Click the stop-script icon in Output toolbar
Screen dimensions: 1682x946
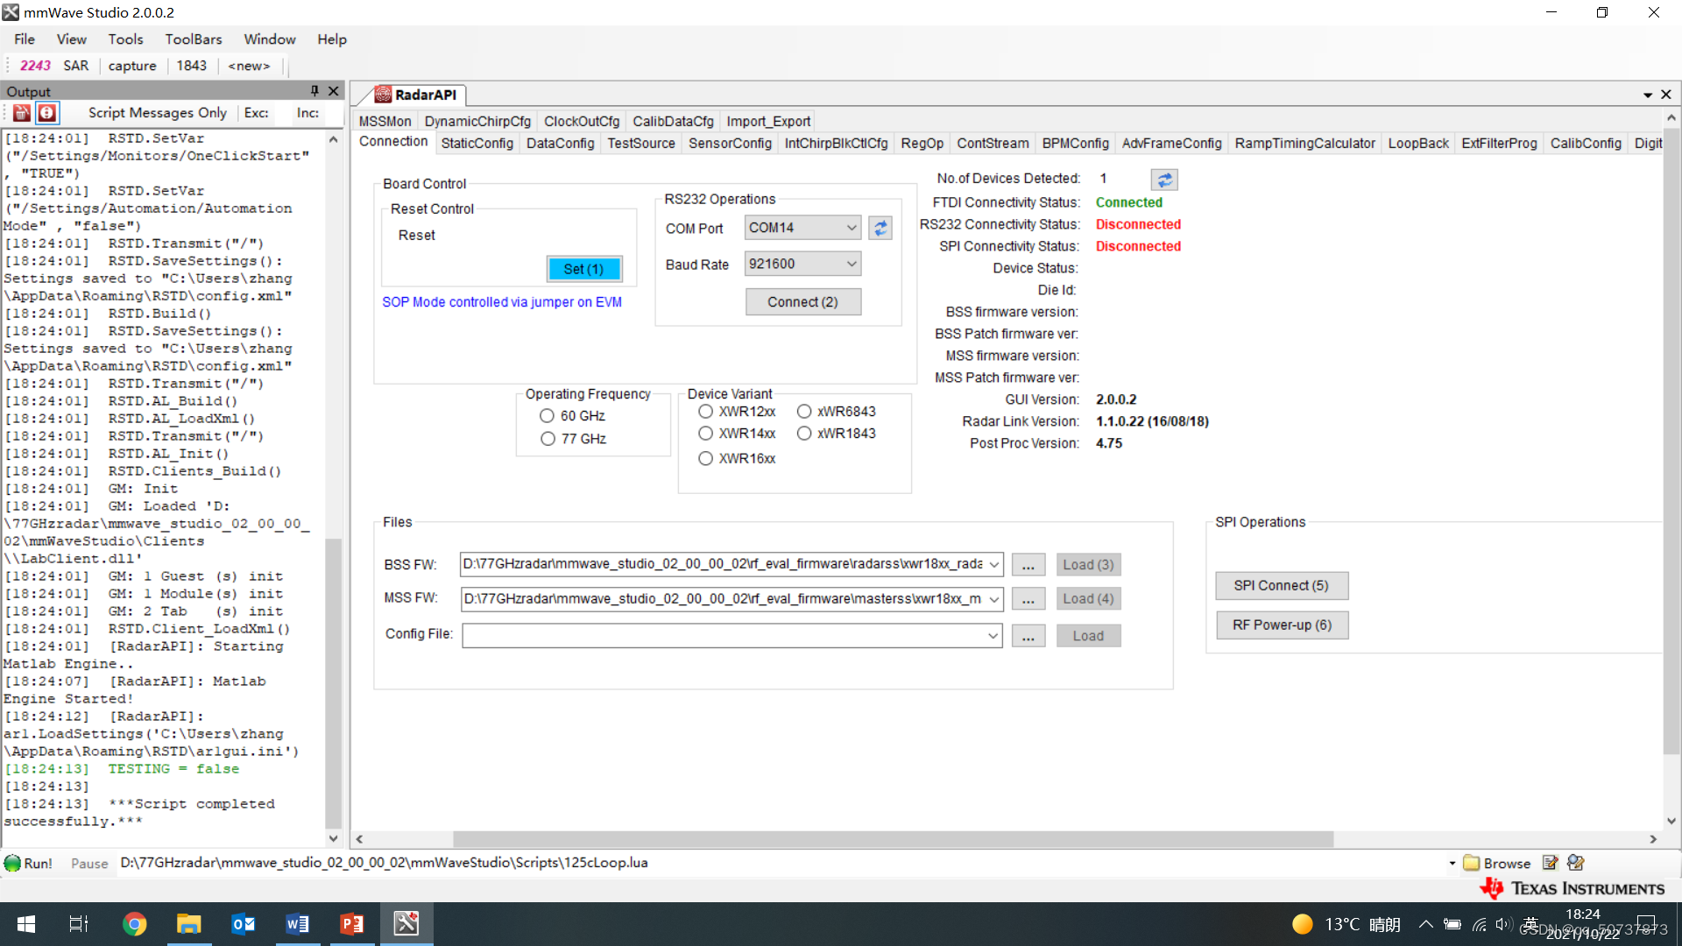click(47, 113)
